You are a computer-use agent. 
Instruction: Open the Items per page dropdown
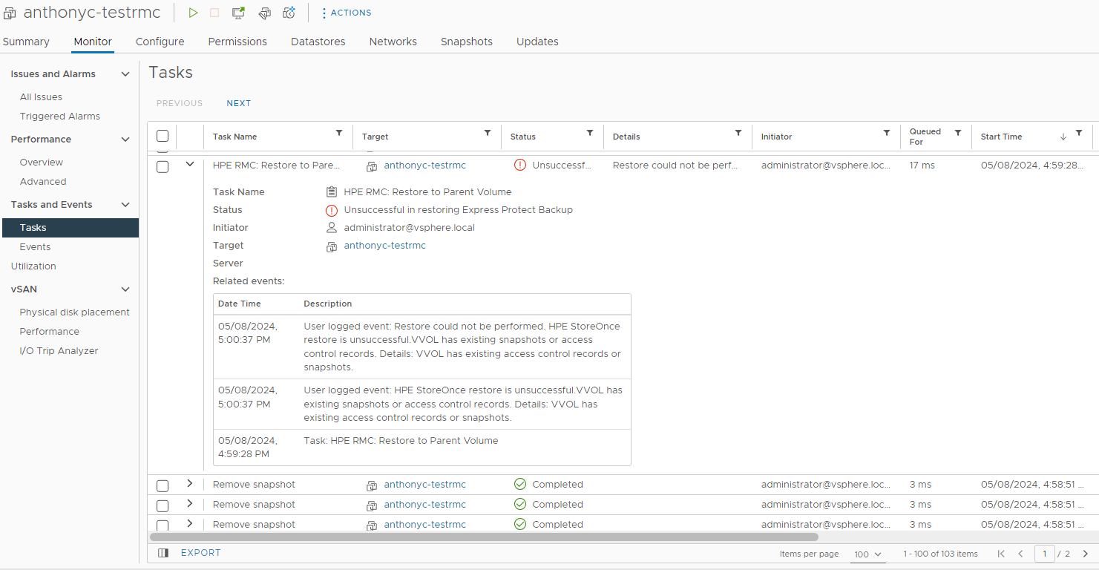(867, 554)
